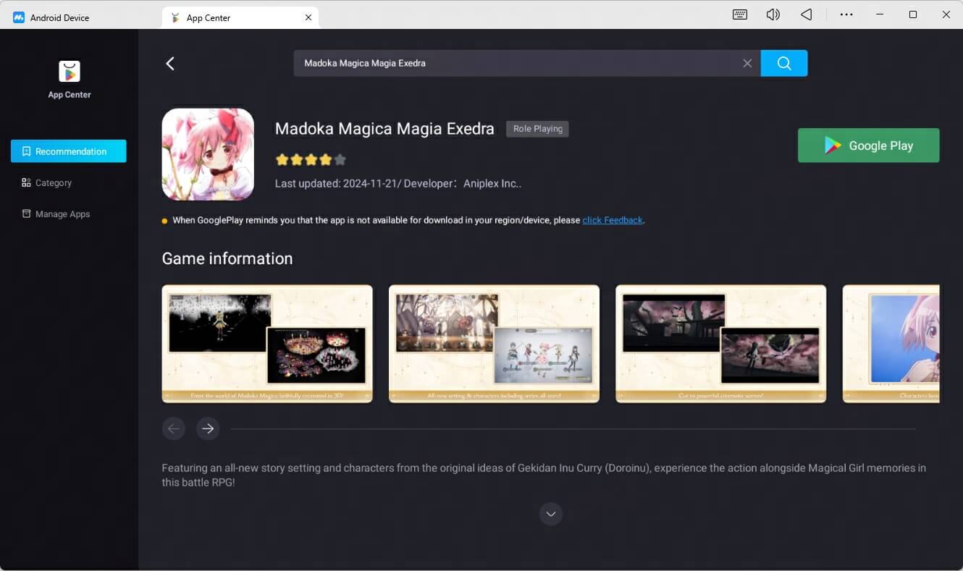Click the Madoka Magica Magia Exedra title

[384, 129]
